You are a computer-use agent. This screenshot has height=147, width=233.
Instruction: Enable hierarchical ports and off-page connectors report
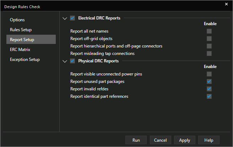point(209,46)
